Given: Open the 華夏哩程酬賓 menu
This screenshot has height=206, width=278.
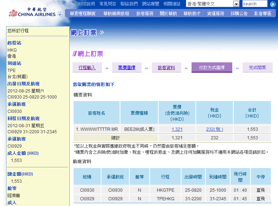Looking at the screenshot, I should [82, 14].
